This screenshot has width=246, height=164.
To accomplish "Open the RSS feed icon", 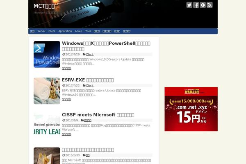I will [210, 5].
